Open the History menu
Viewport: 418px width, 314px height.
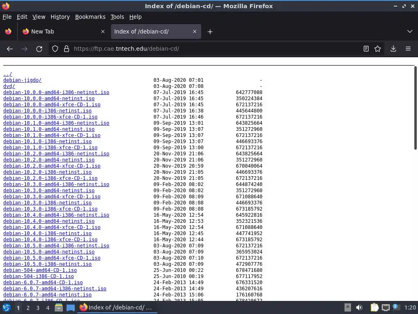pos(60,17)
